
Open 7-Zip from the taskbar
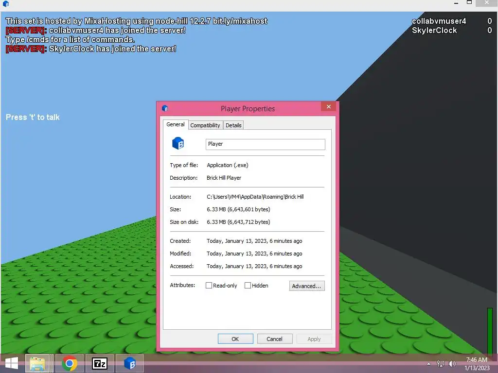click(x=100, y=363)
